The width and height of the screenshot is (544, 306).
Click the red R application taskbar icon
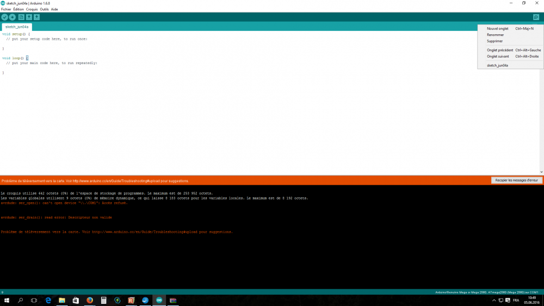(131, 300)
